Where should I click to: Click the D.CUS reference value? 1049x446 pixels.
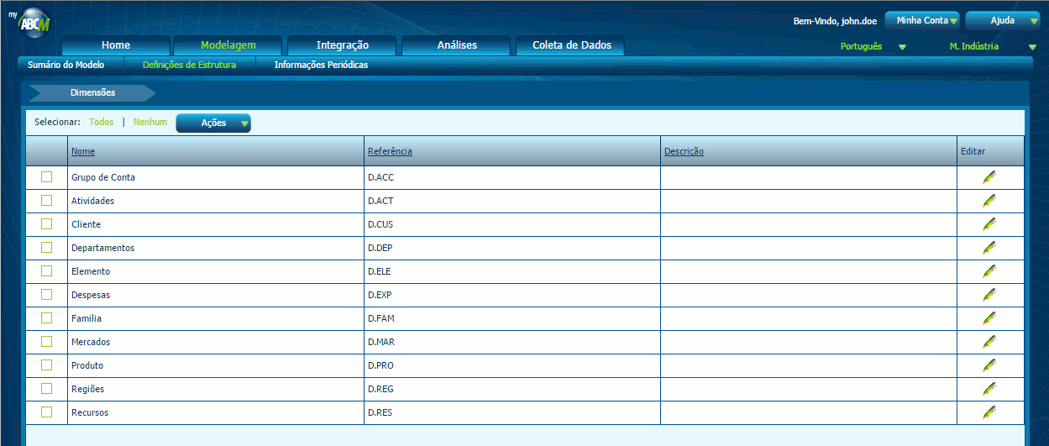pyautogui.click(x=380, y=224)
